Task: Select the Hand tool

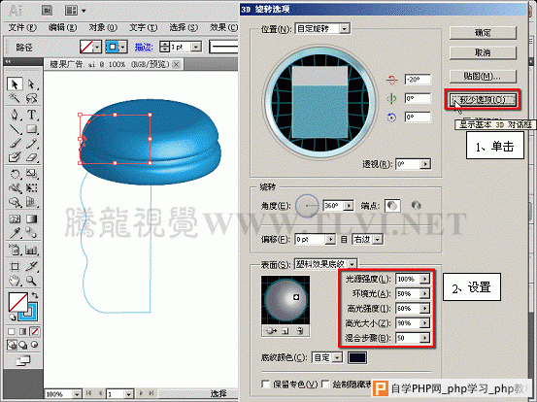Action: (x=15, y=281)
